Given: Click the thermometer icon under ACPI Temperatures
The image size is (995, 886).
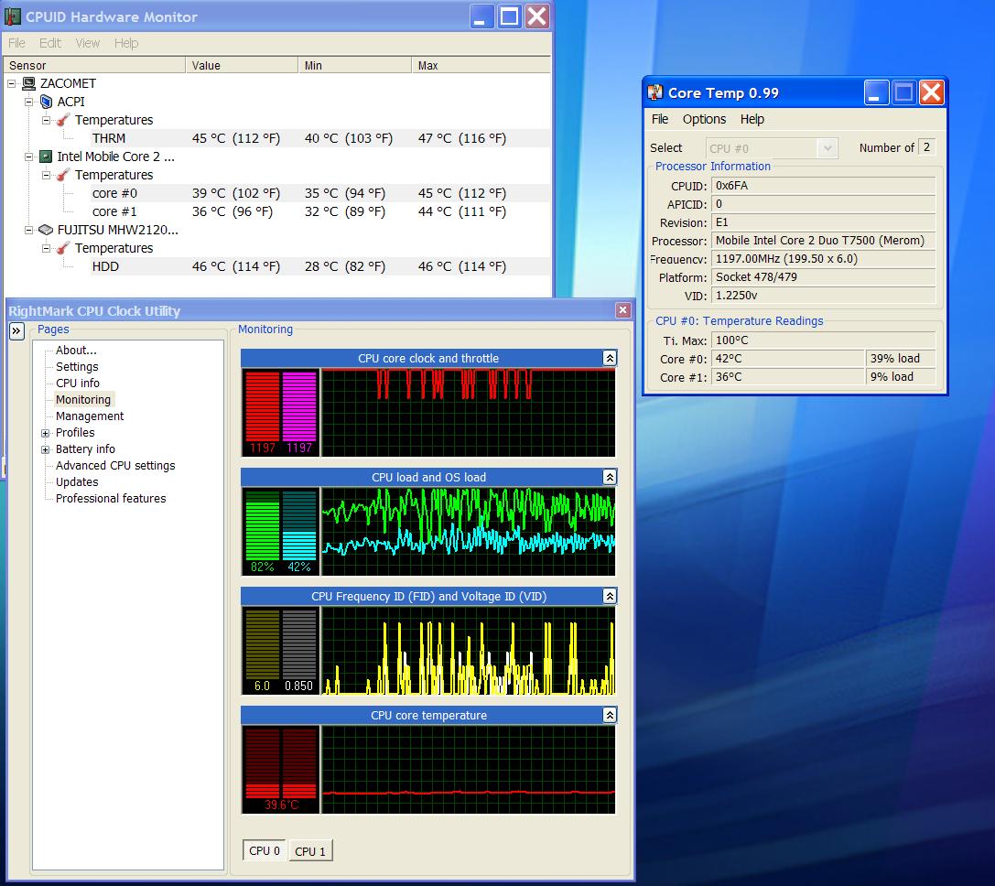Looking at the screenshot, I should tap(63, 120).
